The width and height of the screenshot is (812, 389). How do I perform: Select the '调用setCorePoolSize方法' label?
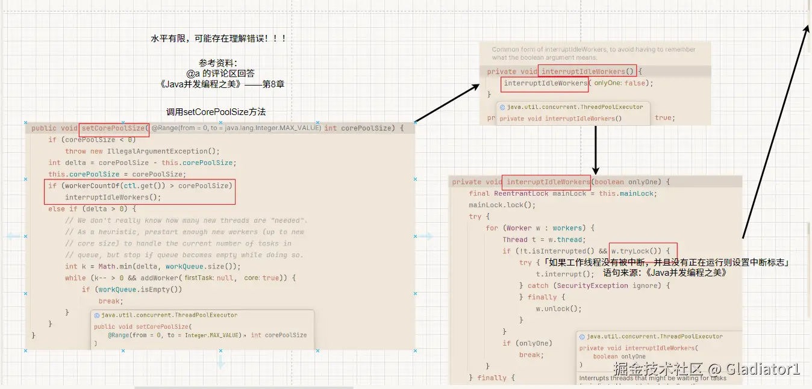216,112
